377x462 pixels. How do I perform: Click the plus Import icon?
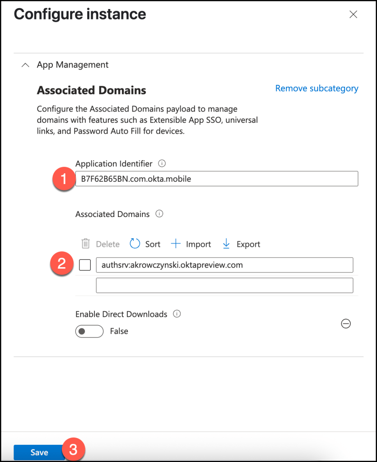tap(176, 244)
